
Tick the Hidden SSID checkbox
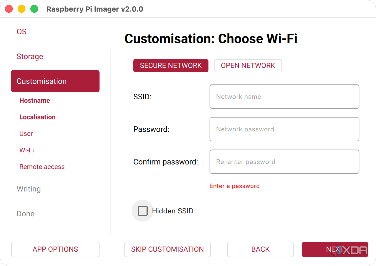[143, 211]
